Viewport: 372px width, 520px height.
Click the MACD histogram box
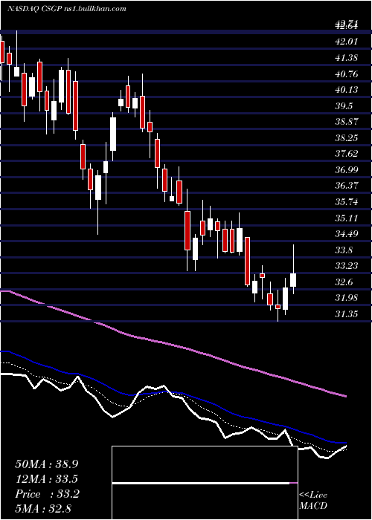[205, 483]
